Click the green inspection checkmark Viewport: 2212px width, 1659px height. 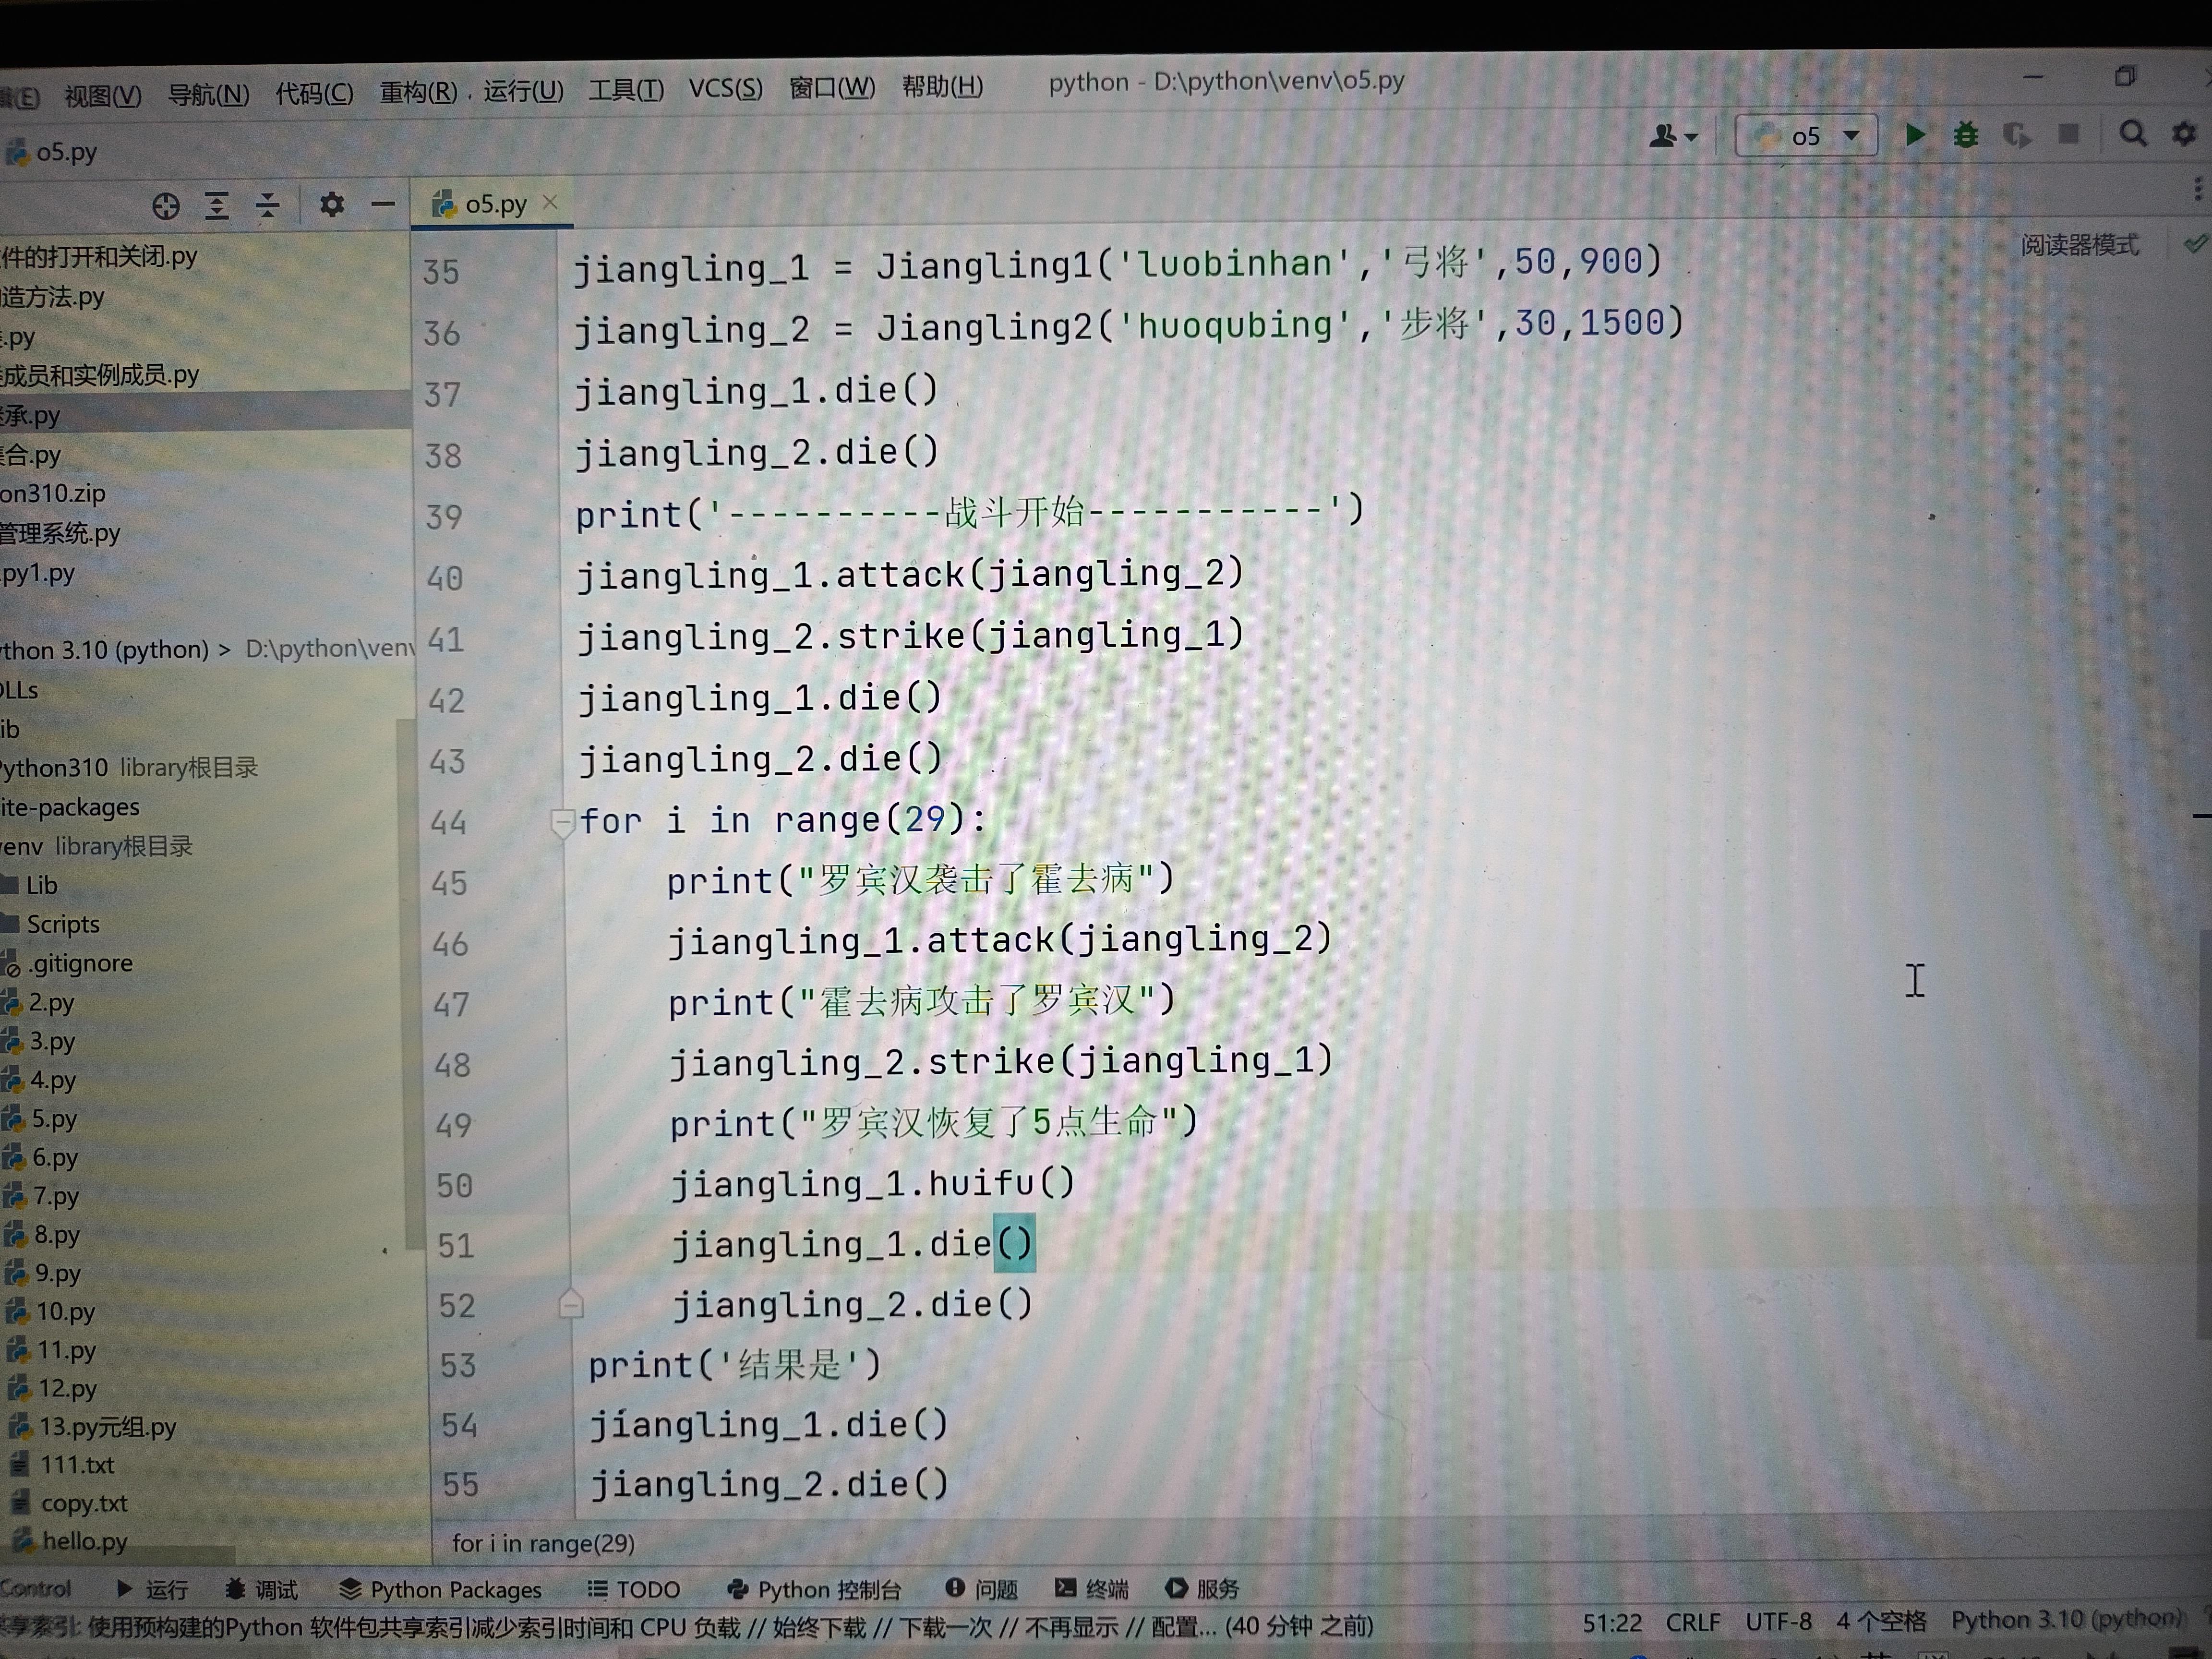2194,243
